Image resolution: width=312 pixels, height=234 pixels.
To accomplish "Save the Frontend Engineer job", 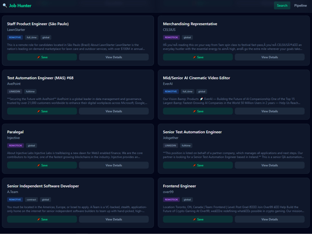I will [x=198, y=219].
